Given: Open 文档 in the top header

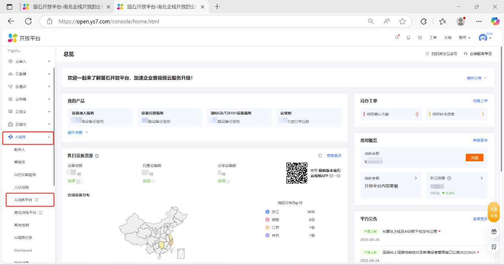Looking at the screenshot, I should [x=448, y=38].
